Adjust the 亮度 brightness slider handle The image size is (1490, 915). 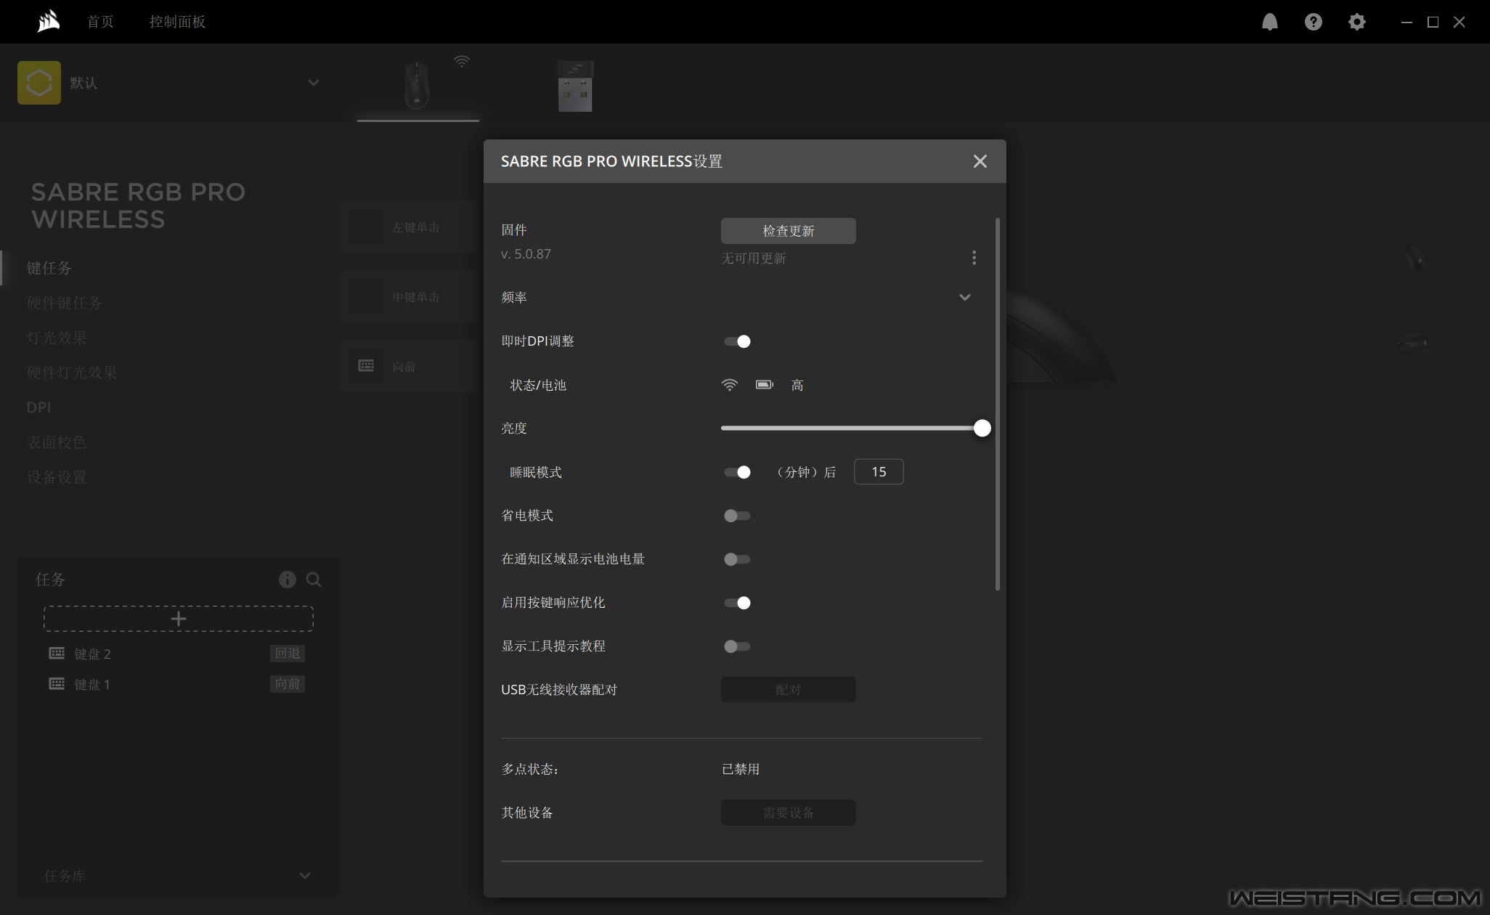[x=982, y=428]
